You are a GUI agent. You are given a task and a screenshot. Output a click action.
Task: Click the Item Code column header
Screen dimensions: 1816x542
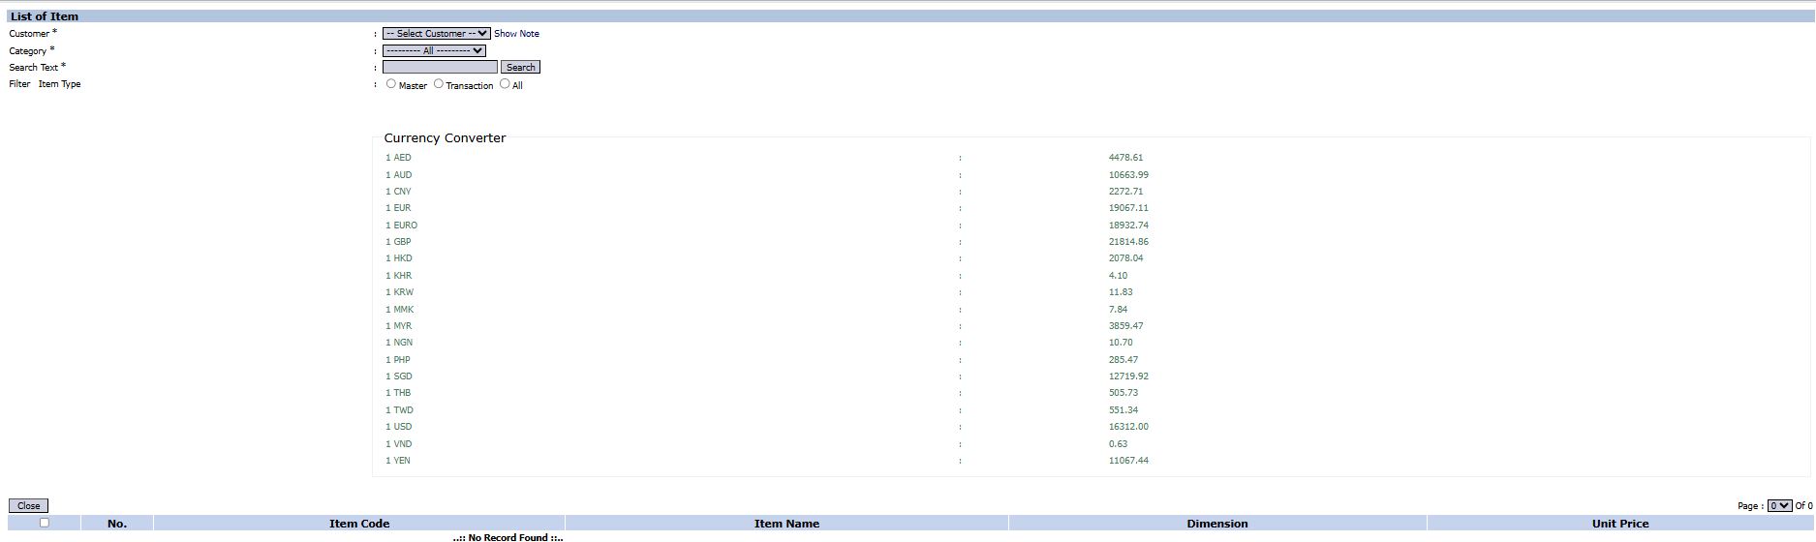[x=359, y=524]
